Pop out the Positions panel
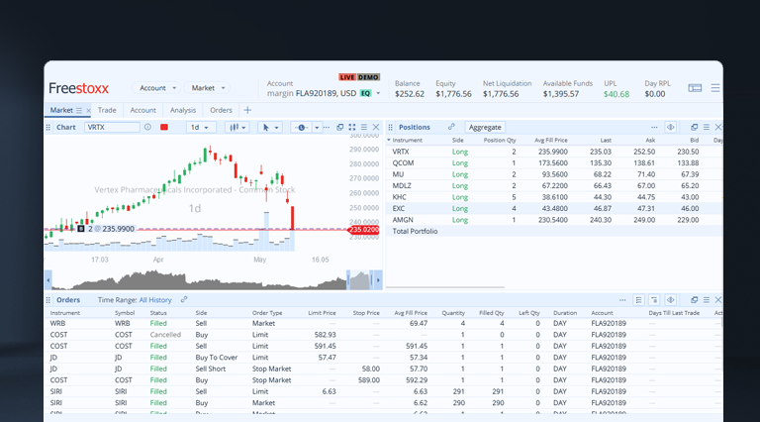The height and width of the screenshot is (422, 760). click(x=694, y=127)
